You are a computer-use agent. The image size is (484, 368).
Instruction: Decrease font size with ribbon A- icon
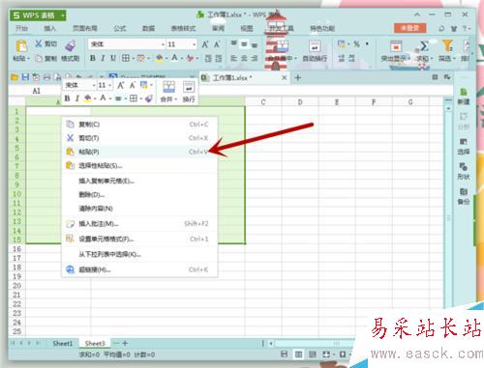[217, 44]
